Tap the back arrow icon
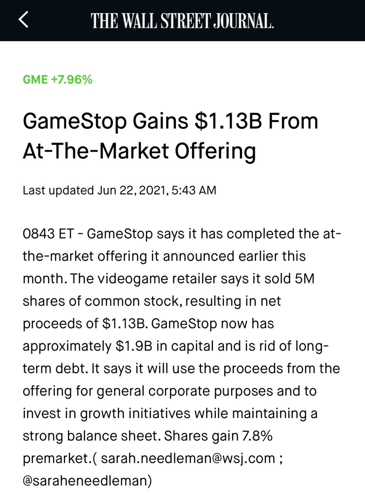Viewport: 365px width, 497px height. pos(24,19)
